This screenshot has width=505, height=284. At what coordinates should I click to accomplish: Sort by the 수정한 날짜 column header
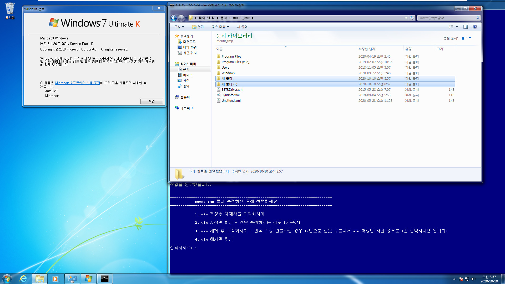pos(380,49)
